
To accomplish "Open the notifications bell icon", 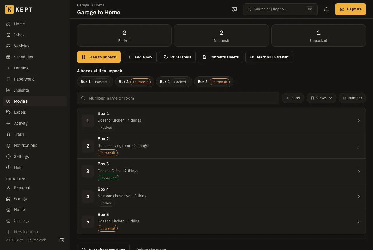I will click(x=326, y=9).
